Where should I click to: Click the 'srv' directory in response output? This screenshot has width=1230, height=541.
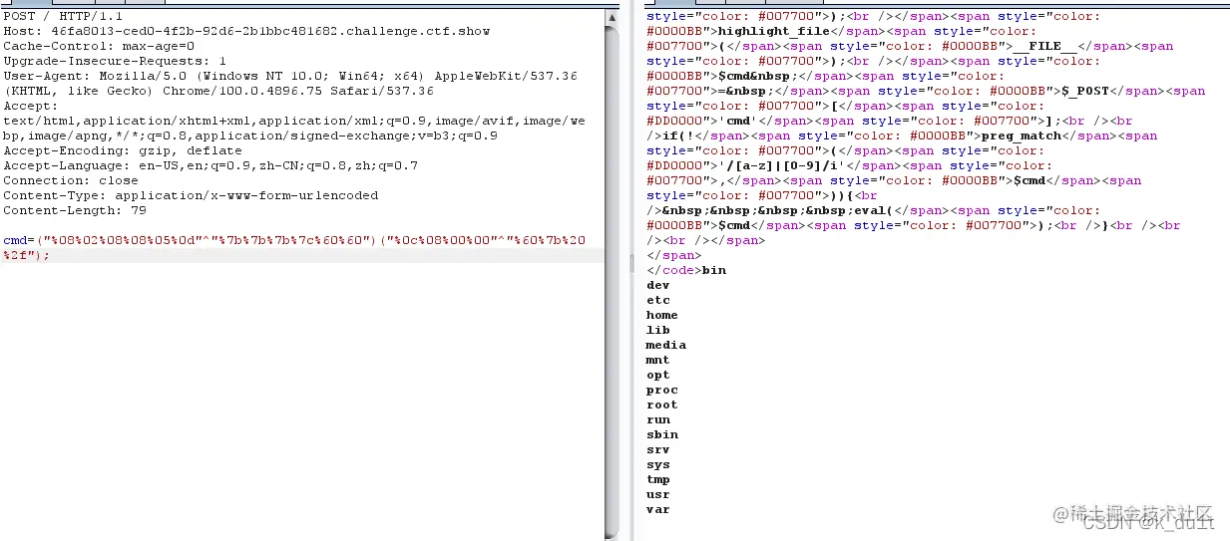(x=658, y=449)
